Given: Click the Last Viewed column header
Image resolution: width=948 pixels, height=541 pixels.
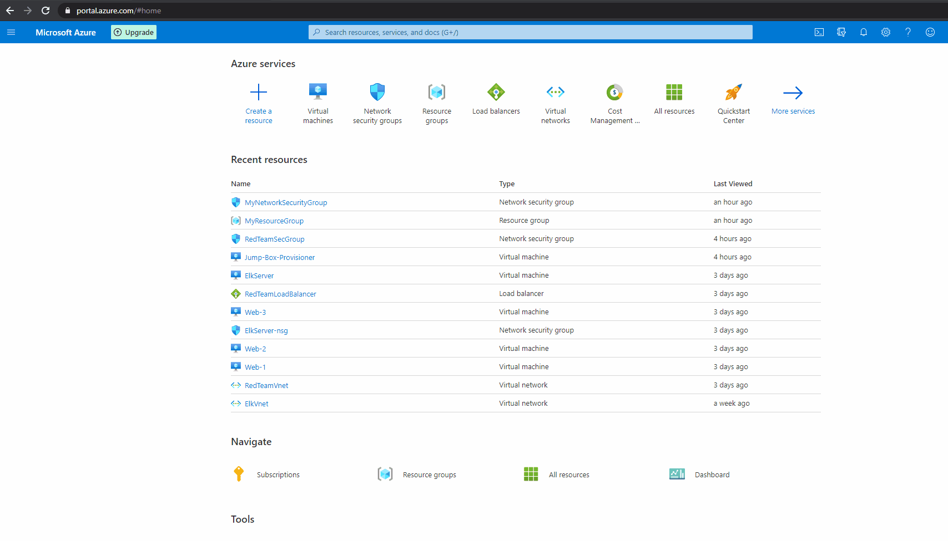Looking at the screenshot, I should 733,183.
